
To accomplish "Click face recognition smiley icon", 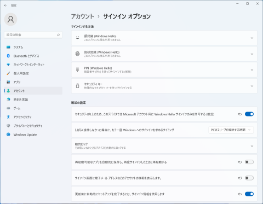I will (x=78, y=38).
